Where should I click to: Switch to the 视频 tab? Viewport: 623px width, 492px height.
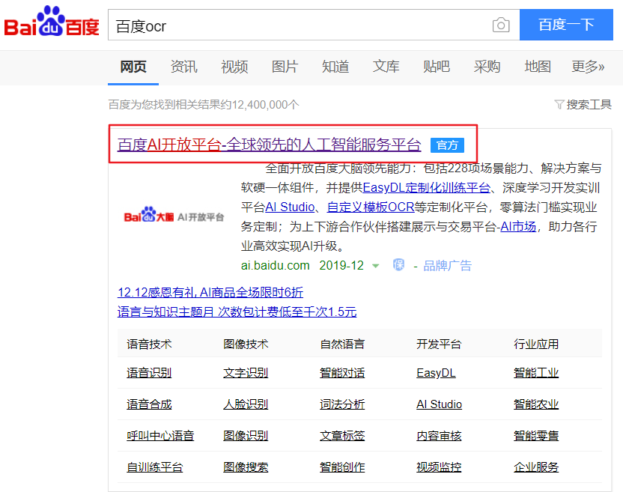point(234,67)
